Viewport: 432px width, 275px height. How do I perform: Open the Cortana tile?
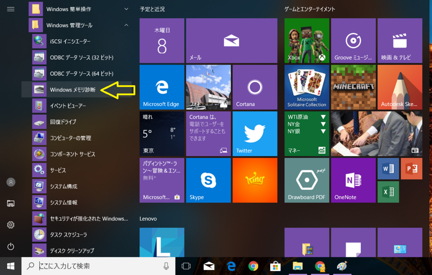coord(255,87)
